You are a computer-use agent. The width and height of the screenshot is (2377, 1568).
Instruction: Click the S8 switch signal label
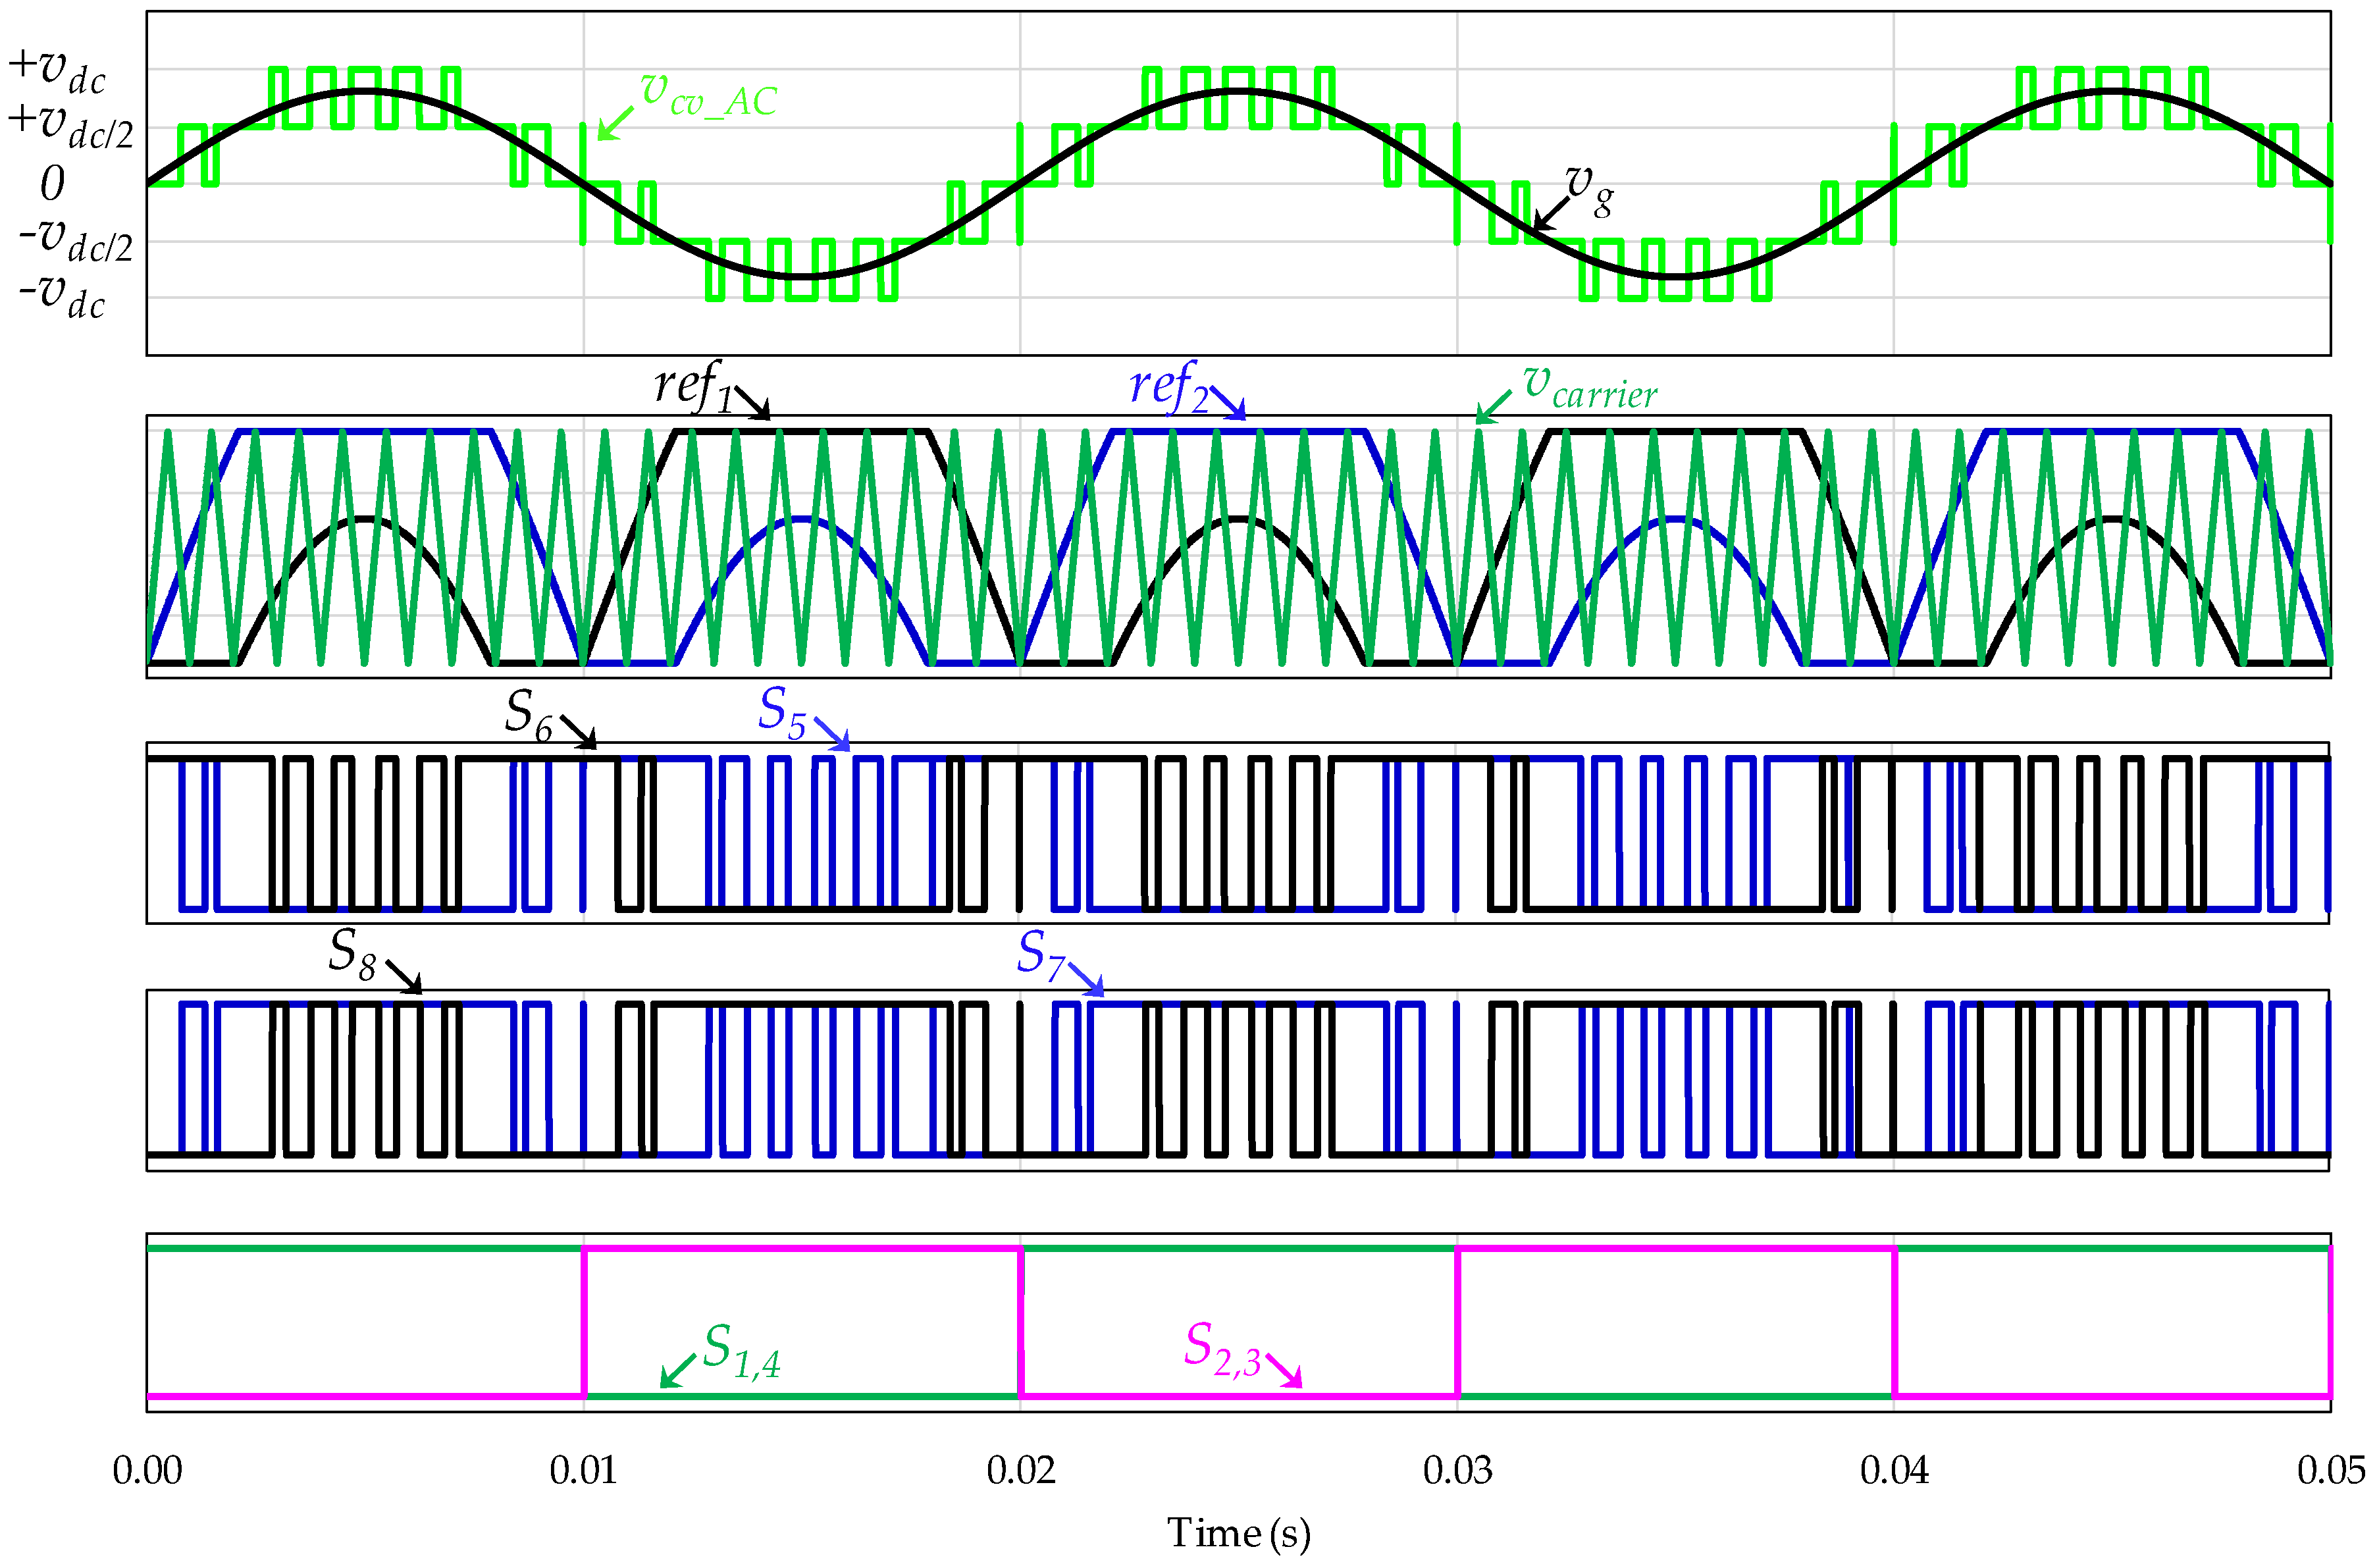tap(352, 953)
